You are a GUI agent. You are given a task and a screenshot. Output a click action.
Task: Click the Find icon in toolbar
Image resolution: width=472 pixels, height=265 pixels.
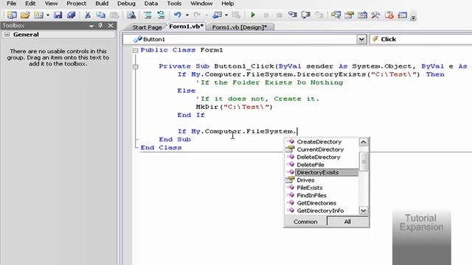131,15
